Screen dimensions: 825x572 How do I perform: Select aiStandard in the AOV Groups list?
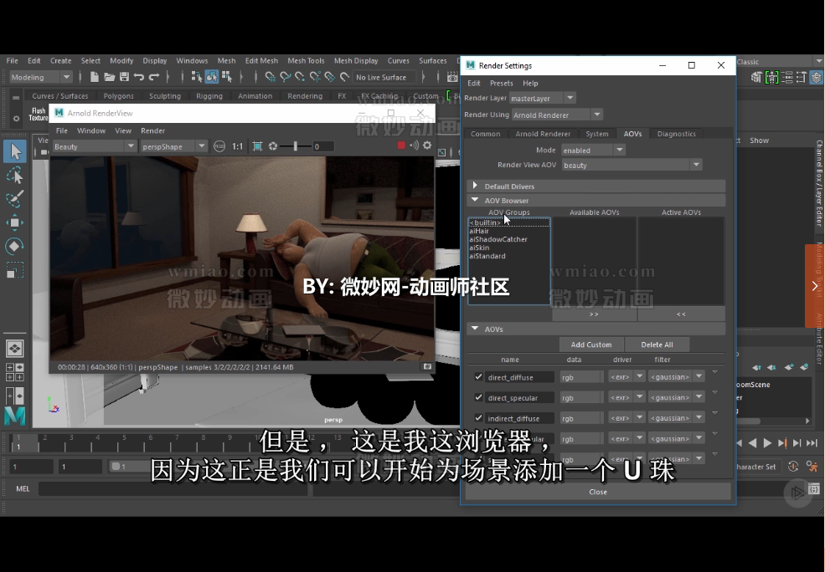tap(488, 256)
